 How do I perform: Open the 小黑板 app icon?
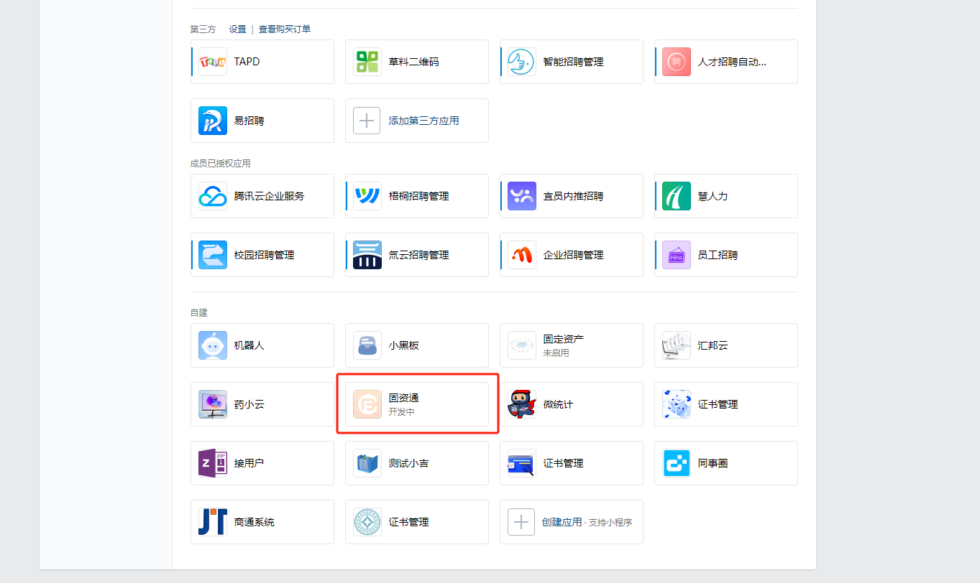(367, 345)
